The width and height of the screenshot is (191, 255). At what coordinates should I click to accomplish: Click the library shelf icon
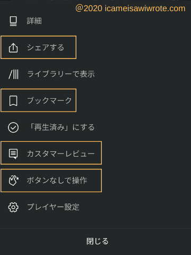coord(14,74)
